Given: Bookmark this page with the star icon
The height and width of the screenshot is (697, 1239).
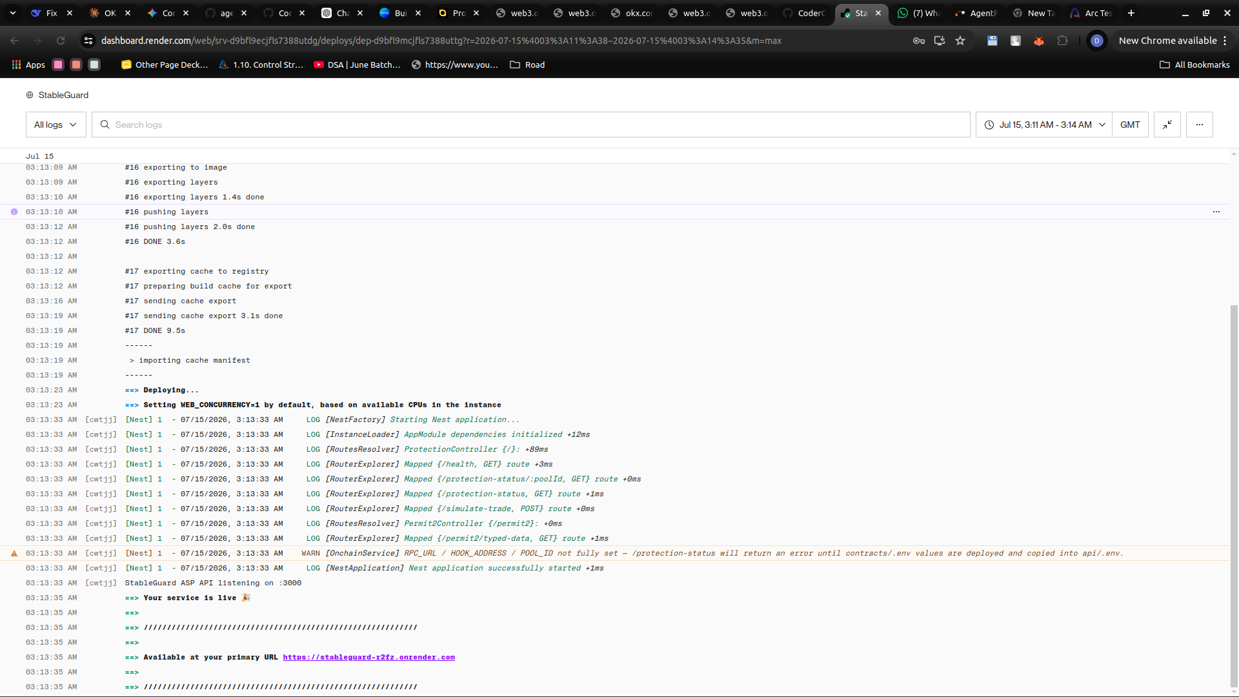Looking at the screenshot, I should tap(960, 41).
